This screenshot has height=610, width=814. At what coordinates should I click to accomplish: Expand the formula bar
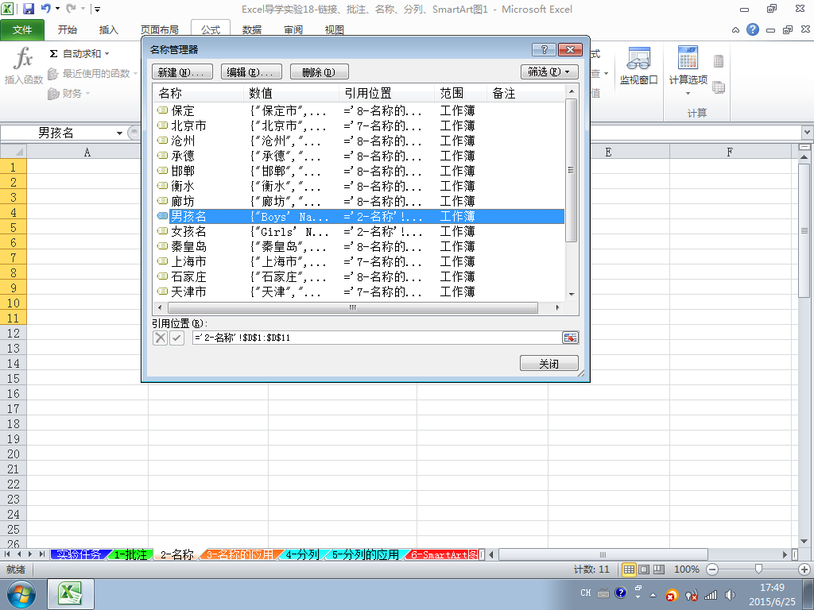tap(808, 133)
